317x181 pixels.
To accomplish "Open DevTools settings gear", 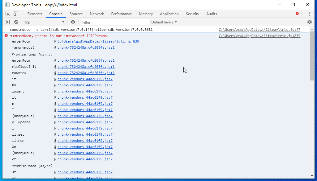I will click(x=309, y=22).
